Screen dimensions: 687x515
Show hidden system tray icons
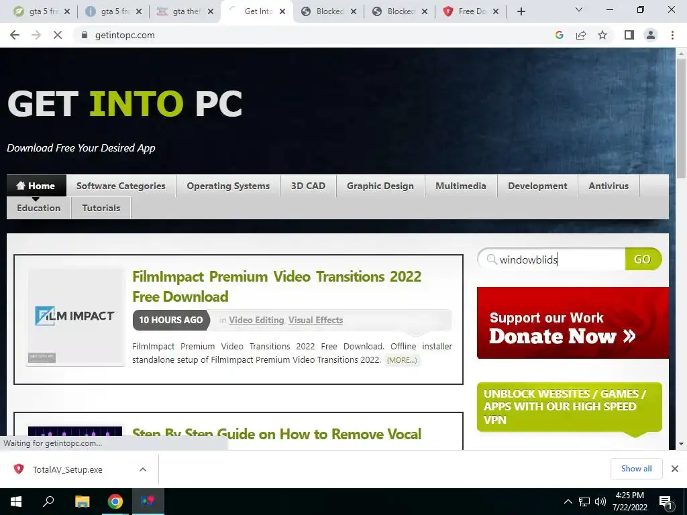click(x=568, y=502)
